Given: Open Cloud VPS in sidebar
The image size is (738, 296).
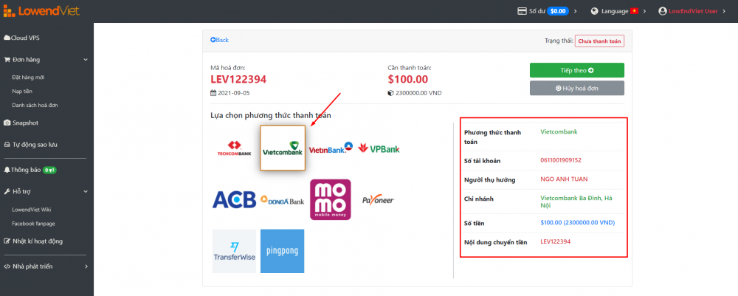Looking at the screenshot, I should (x=21, y=38).
